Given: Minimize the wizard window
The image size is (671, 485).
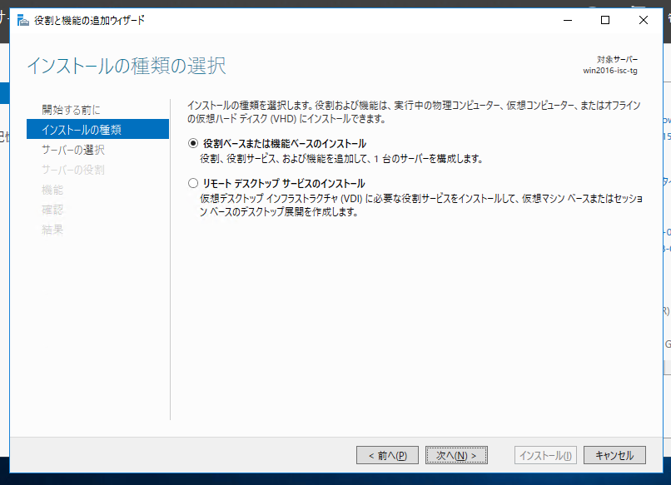Looking at the screenshot, I should point(568,20).
